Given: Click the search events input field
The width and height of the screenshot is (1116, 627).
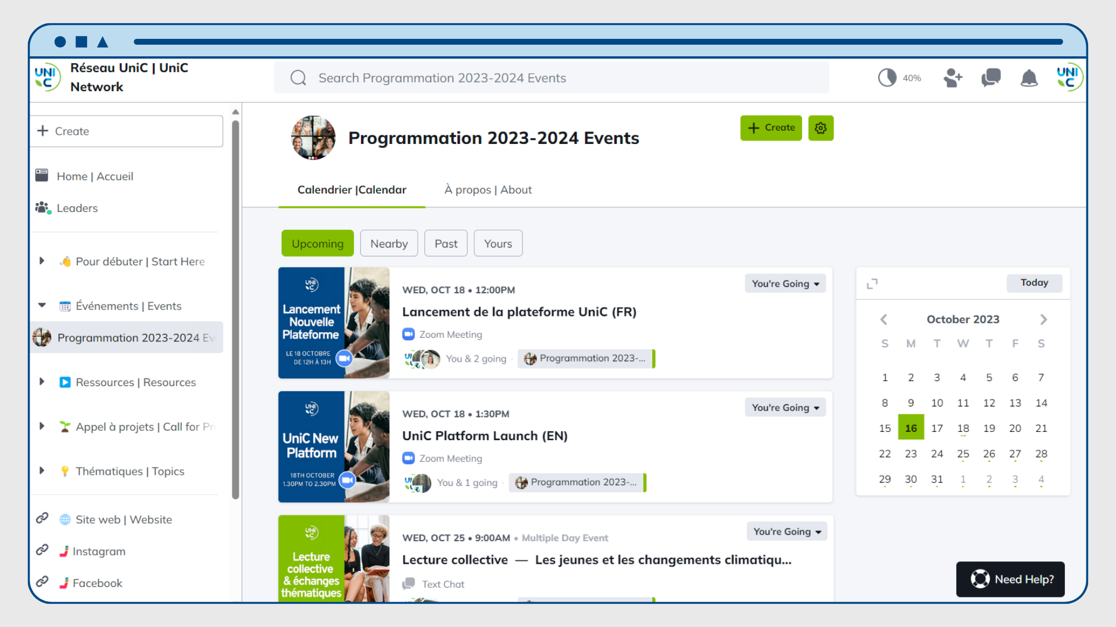Looking at the screenshot, I should point(551,78).
